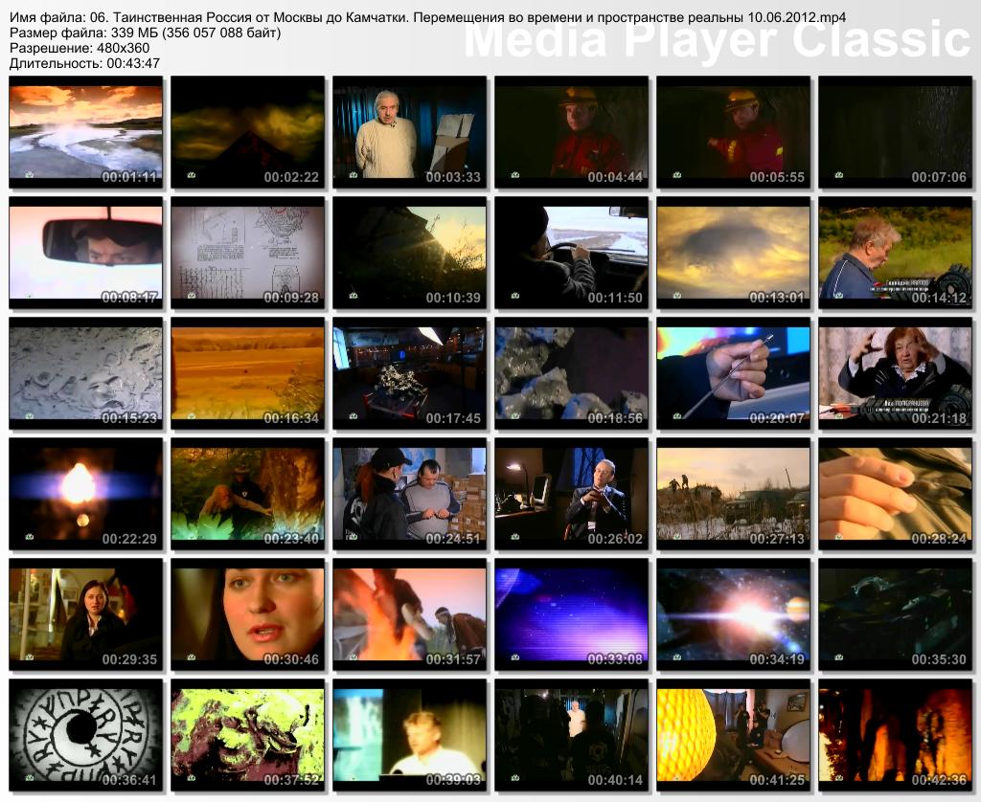Click the file name line ending in .mp4
This screenshot has height=802, width=981.
click(x=427, y=18)
